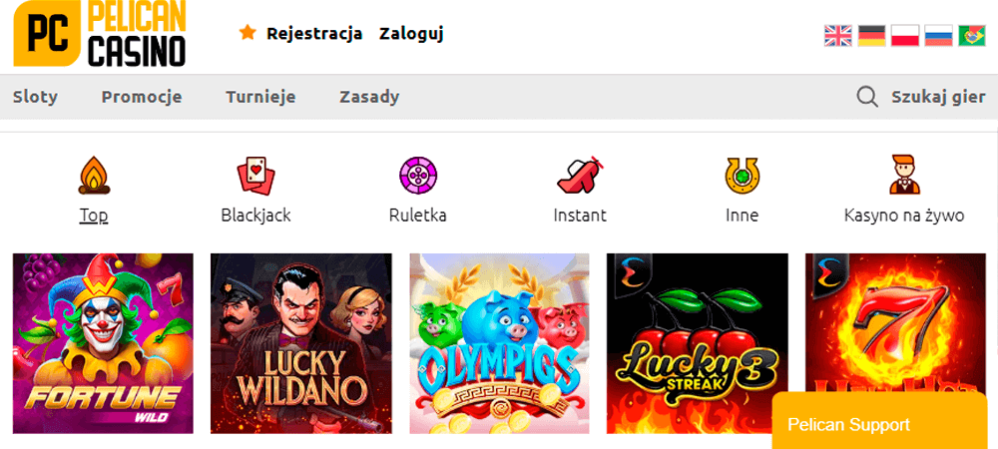998x449 pixels.
Task: Go to the Promocje menu item
Action: (x=142, y=97)
